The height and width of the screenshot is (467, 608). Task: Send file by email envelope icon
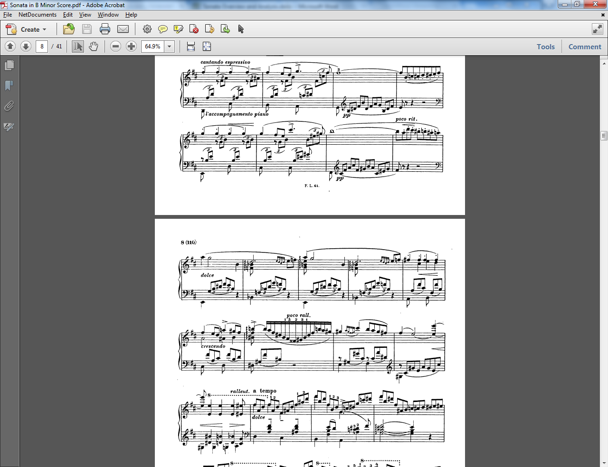coord(123,29)
